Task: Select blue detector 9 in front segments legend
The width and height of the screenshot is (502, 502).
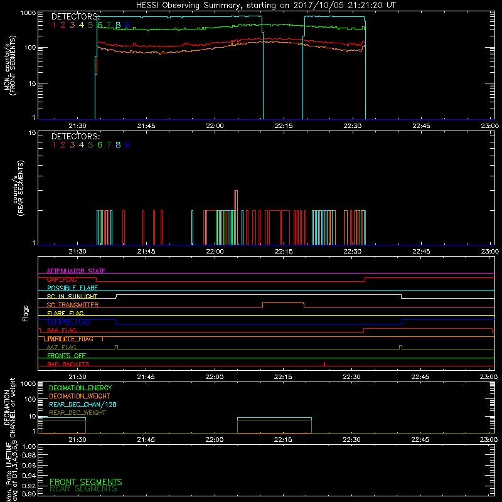Action: click(127, 24)
